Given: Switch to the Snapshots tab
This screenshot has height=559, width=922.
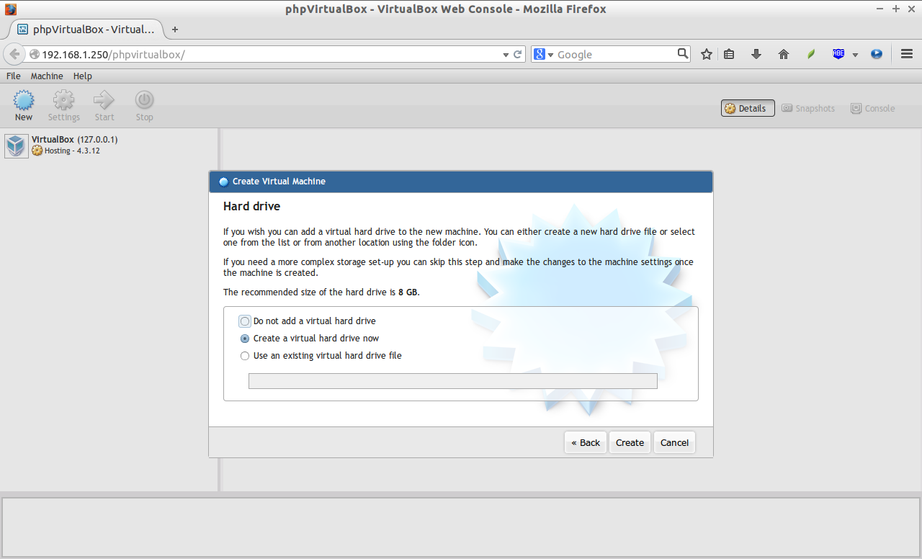Looking at the screenshot, I should 807,108.
